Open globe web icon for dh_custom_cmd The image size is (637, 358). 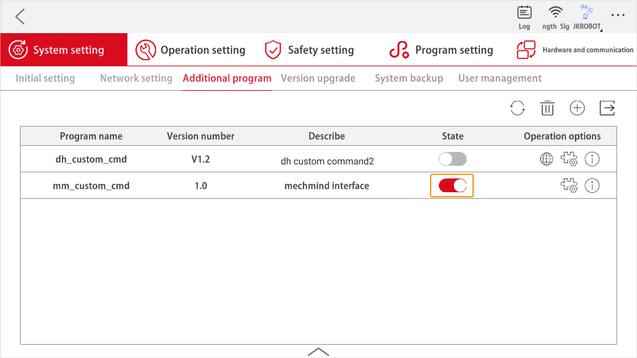coord(546,159)
